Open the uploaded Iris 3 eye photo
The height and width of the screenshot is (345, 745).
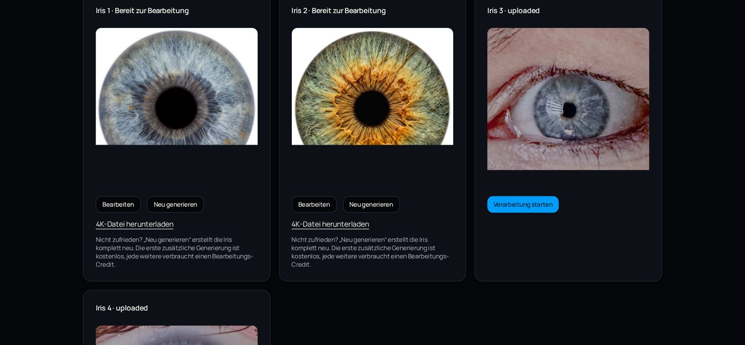pyautogui.click(x=568, y=99)
